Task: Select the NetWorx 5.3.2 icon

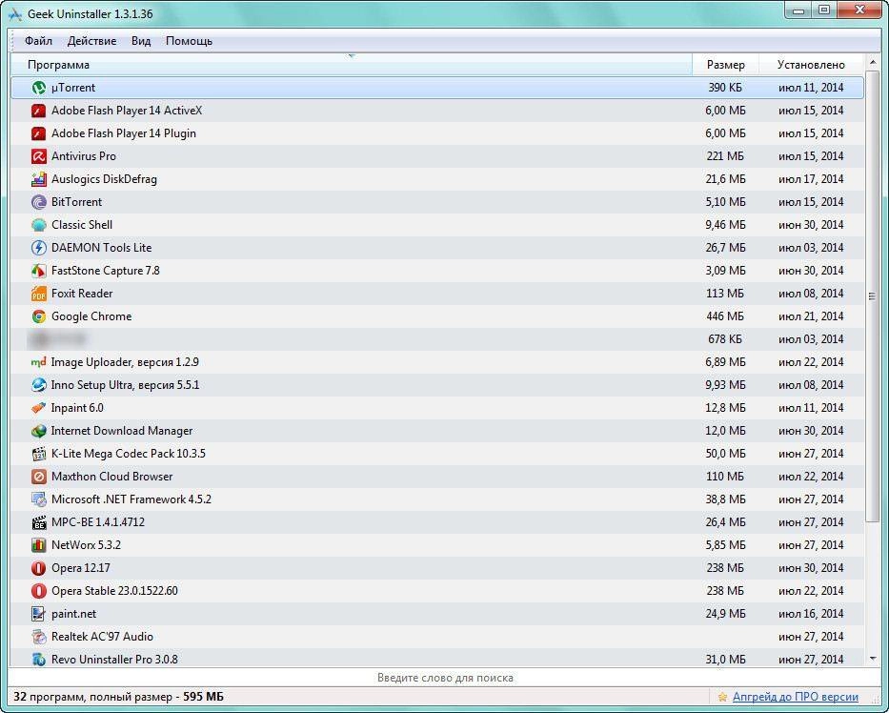Action: pos(38,545)
